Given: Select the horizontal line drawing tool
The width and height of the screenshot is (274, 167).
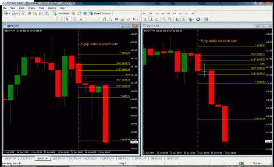Looking at the screenshot, I should [x=93, y=19].
